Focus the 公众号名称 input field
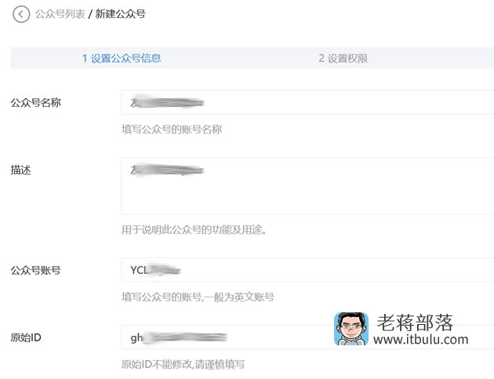The width and height of the screenshot is (494, 379). [x=307, y=102]
